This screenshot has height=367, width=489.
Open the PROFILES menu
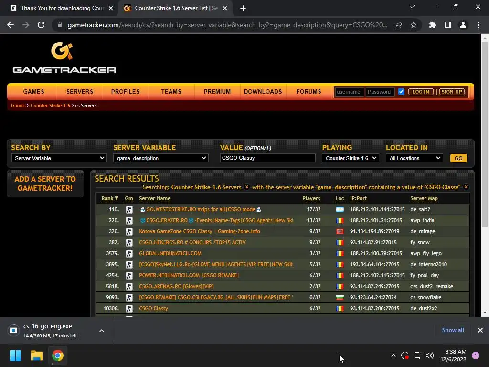click(x=126, y=91)
